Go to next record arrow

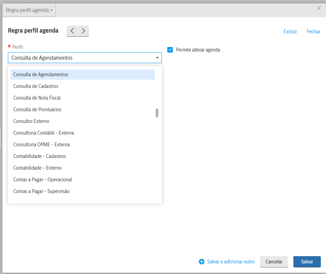tap(83, 31)
